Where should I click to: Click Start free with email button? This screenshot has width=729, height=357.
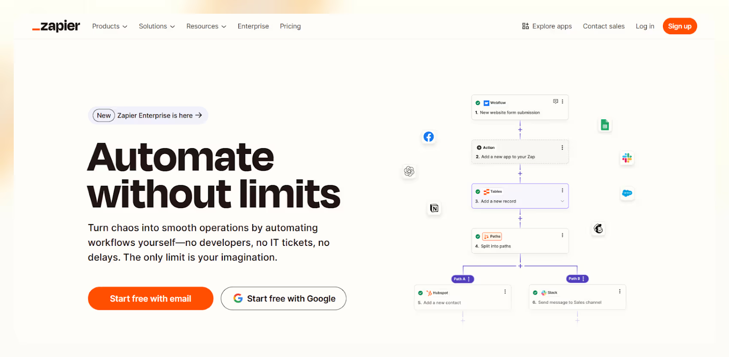tap(150, 298)
